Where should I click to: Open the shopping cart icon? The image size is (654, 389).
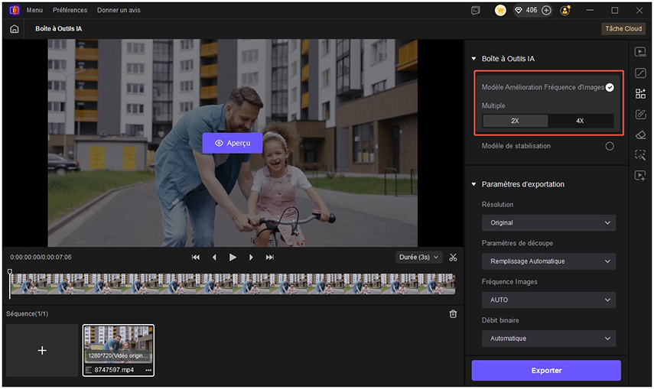point(500,11)
